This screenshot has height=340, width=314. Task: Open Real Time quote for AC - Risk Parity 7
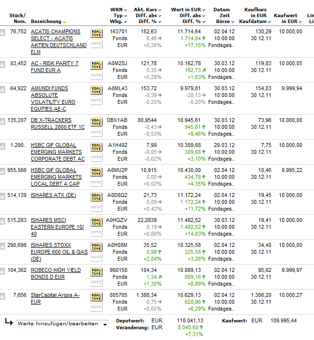click(97, 65)
